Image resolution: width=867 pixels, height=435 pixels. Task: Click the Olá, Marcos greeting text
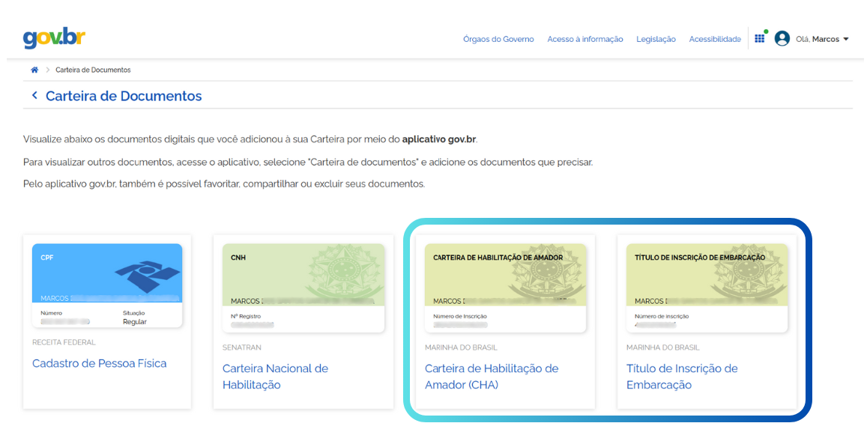818,39
